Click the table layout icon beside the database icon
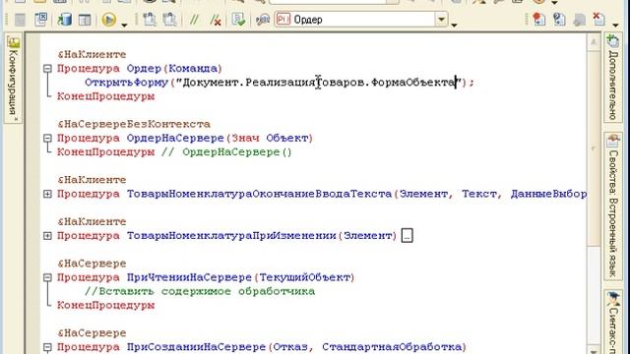Screen dimensions: 630x354 point(85,20)
